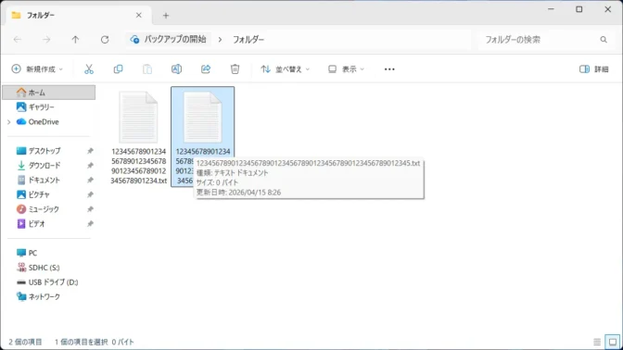Viewport: 623px width, 350px height.
Task: Open ドキュメント in the sidebar
Action: [x=38, y=181]
